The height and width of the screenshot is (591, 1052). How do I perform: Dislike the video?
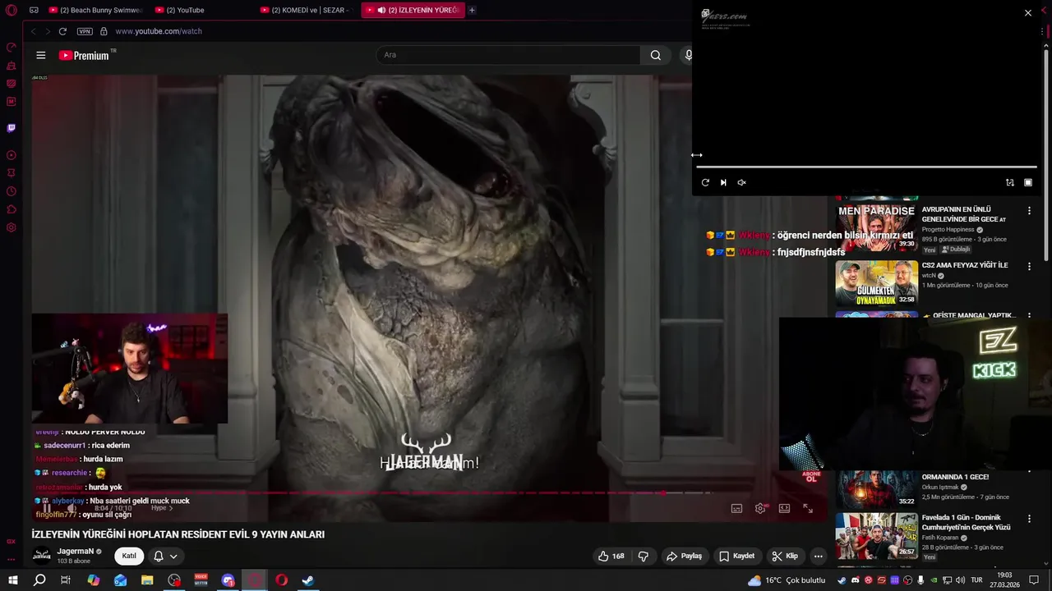pyautogui.click(x=644, y=556)
